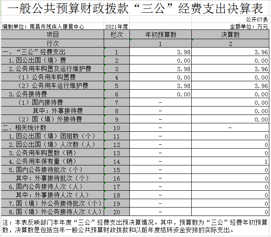Select the '二、相关统计数' section label
The height and width of the screenshot is (237, 271).
pos(24,128)
